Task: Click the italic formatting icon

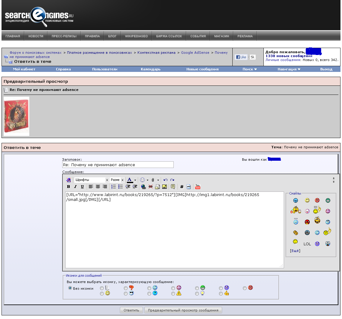Action: click(76, 187)
